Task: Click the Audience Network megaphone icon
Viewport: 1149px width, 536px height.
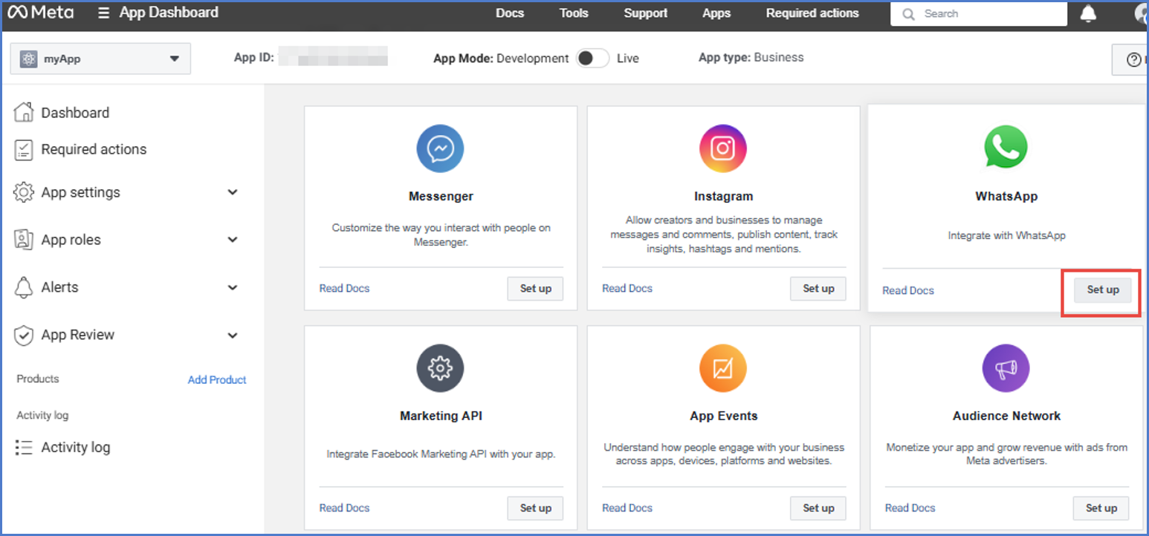Action: [x=1006, y=368]
